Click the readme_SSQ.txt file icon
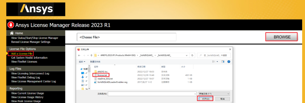This screenshot has width=305, height=103. (x=95, y=79)
